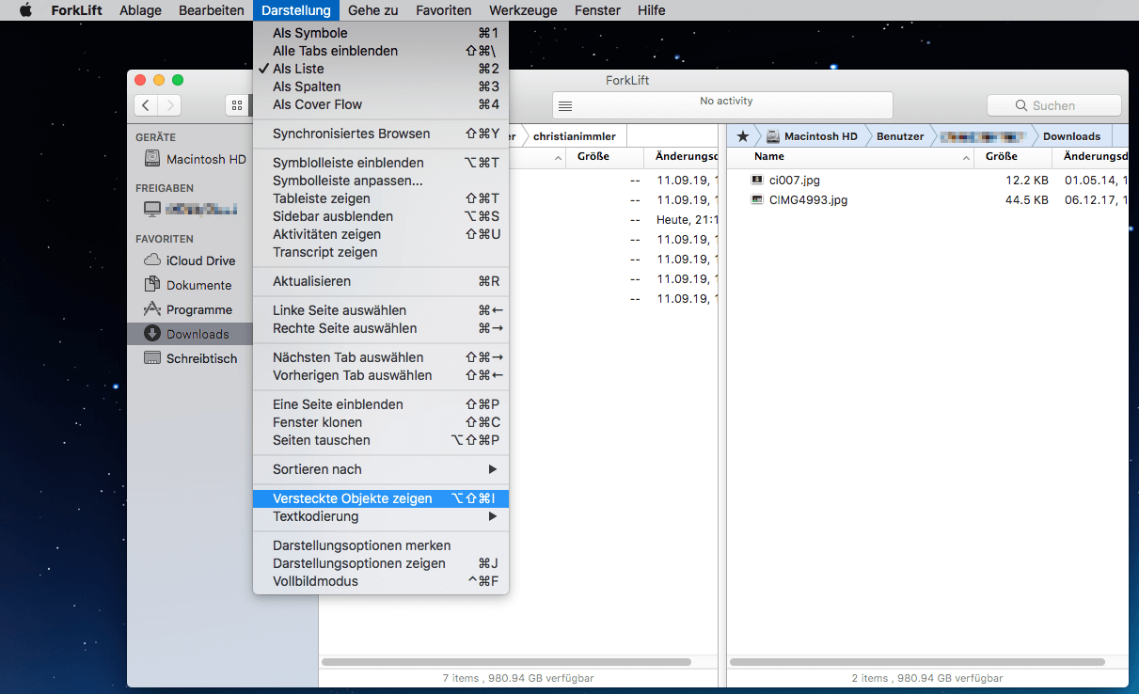Viewport: 1139px width, 694px height.
Task: Open the Gehe zu menu
Action: pyautogui.click(x=372, y=10)
